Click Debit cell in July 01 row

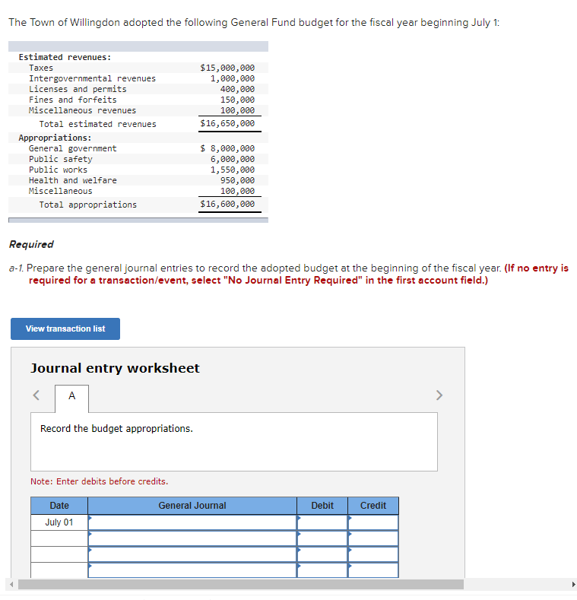[322, 522]
